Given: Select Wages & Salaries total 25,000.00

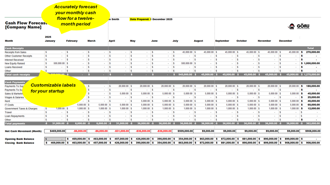Looking at the screenshot, I should coord(311,97).
